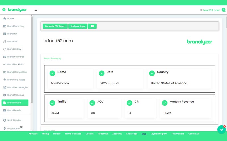
Task: Click the Monthly Revenue trend icon
Action: [x=165, y=103]
